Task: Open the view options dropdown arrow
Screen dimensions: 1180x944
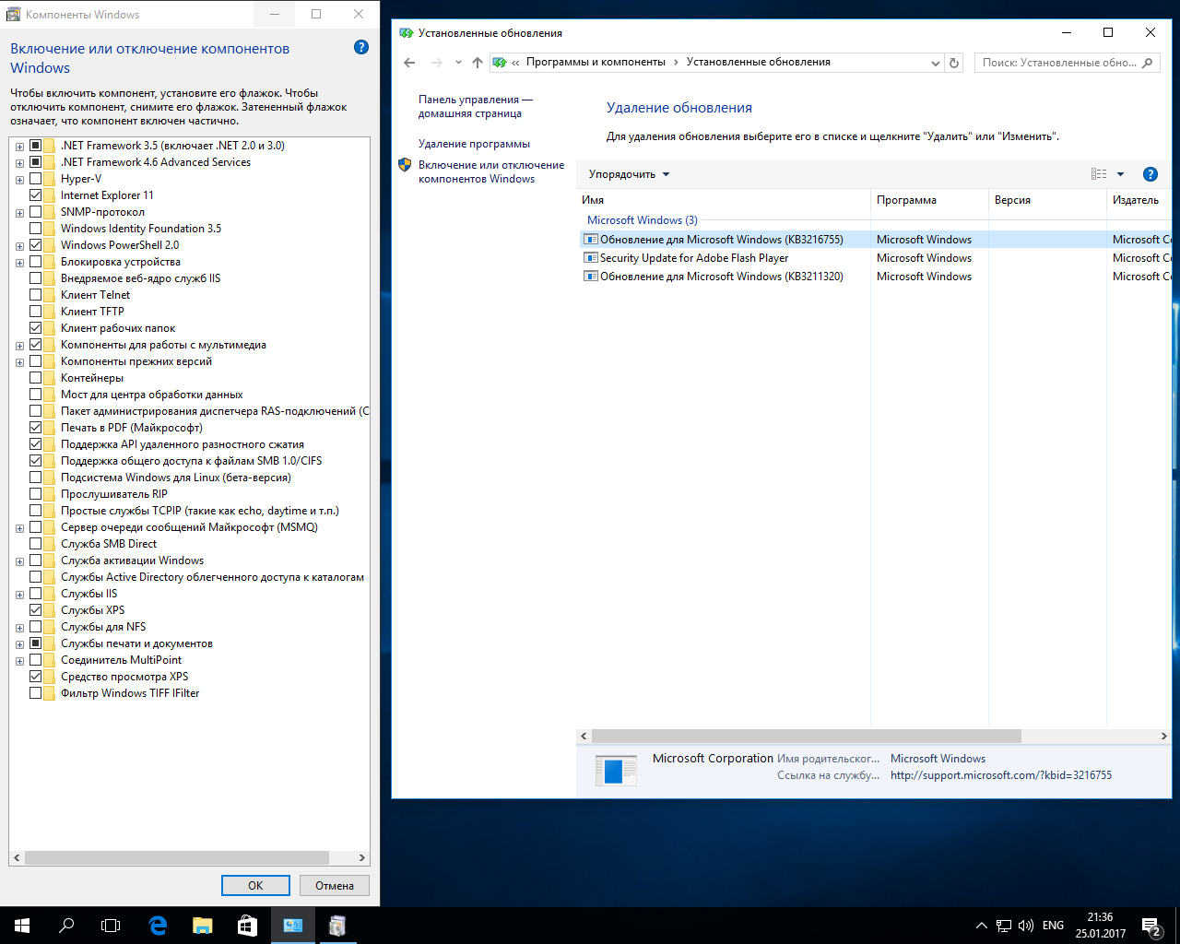Action: [x=1120, y=174]
